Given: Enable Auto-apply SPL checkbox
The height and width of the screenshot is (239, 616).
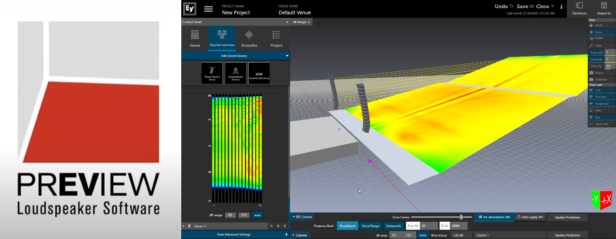Looking at the screenshot, I should (x=519, y=217).
